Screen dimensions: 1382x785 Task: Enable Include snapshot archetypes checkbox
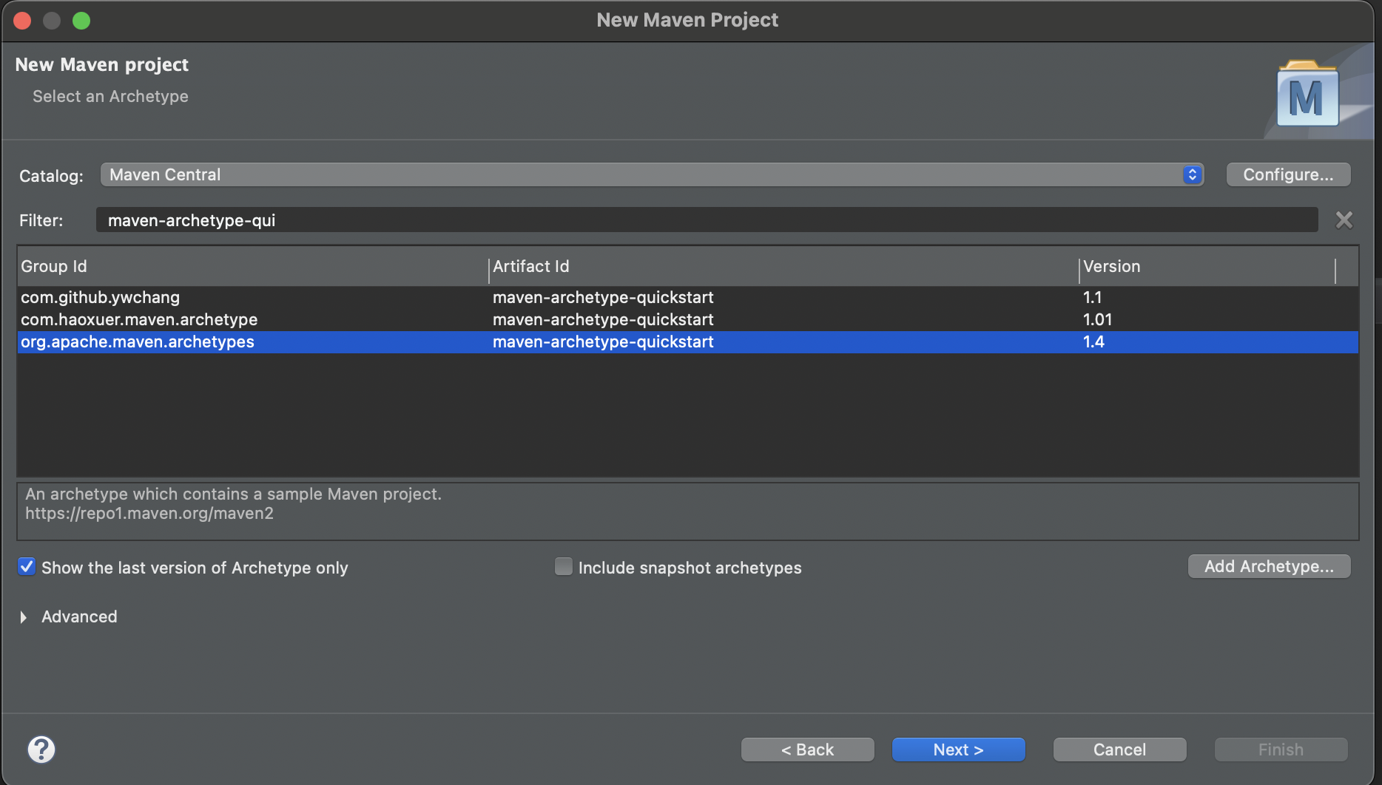(x=564, y=567)
